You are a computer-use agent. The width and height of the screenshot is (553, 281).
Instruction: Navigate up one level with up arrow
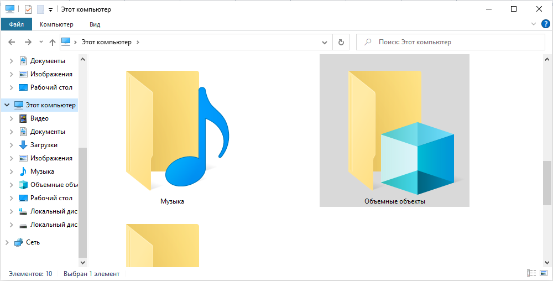53,42
